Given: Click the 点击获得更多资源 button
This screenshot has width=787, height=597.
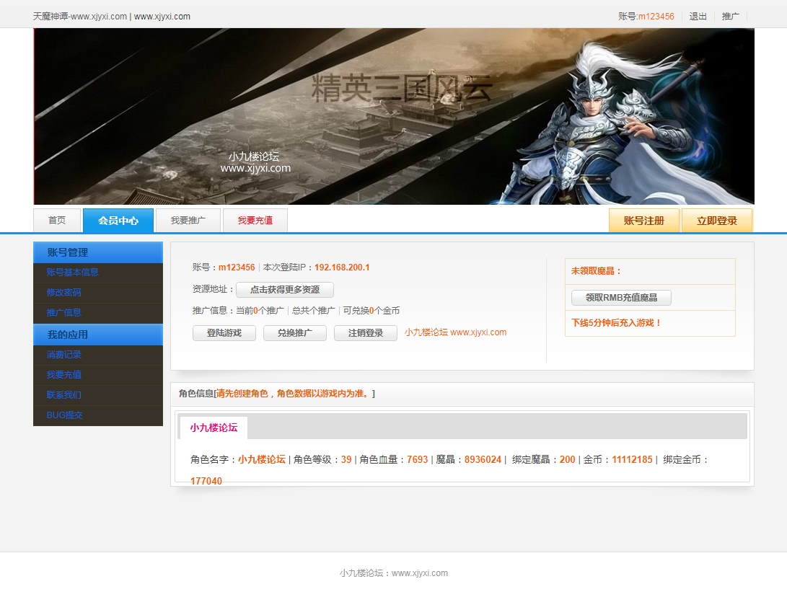Looking at the screenshot, I should (285, 290).
